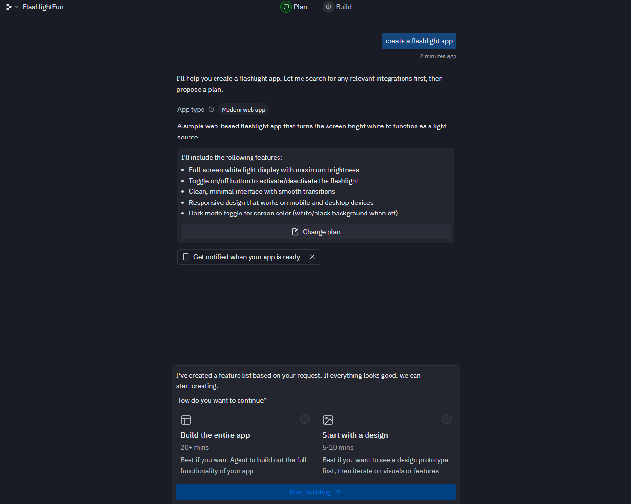Click the image icon on Start with a design

click(328, 419)
